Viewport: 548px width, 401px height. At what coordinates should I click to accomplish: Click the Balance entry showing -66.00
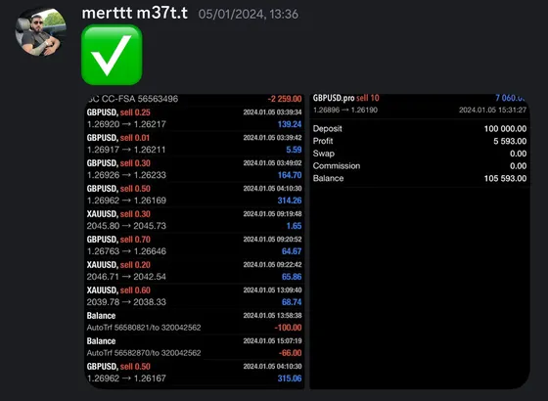pyautogui.click(x=195, y=347)
